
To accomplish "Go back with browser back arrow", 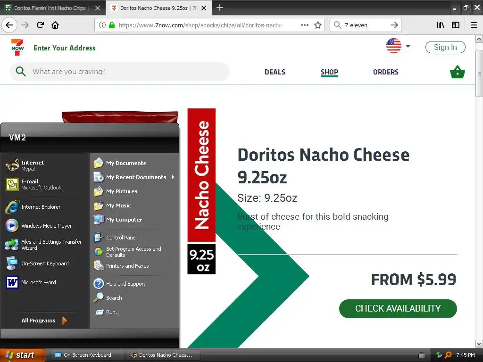I will 9,25.
